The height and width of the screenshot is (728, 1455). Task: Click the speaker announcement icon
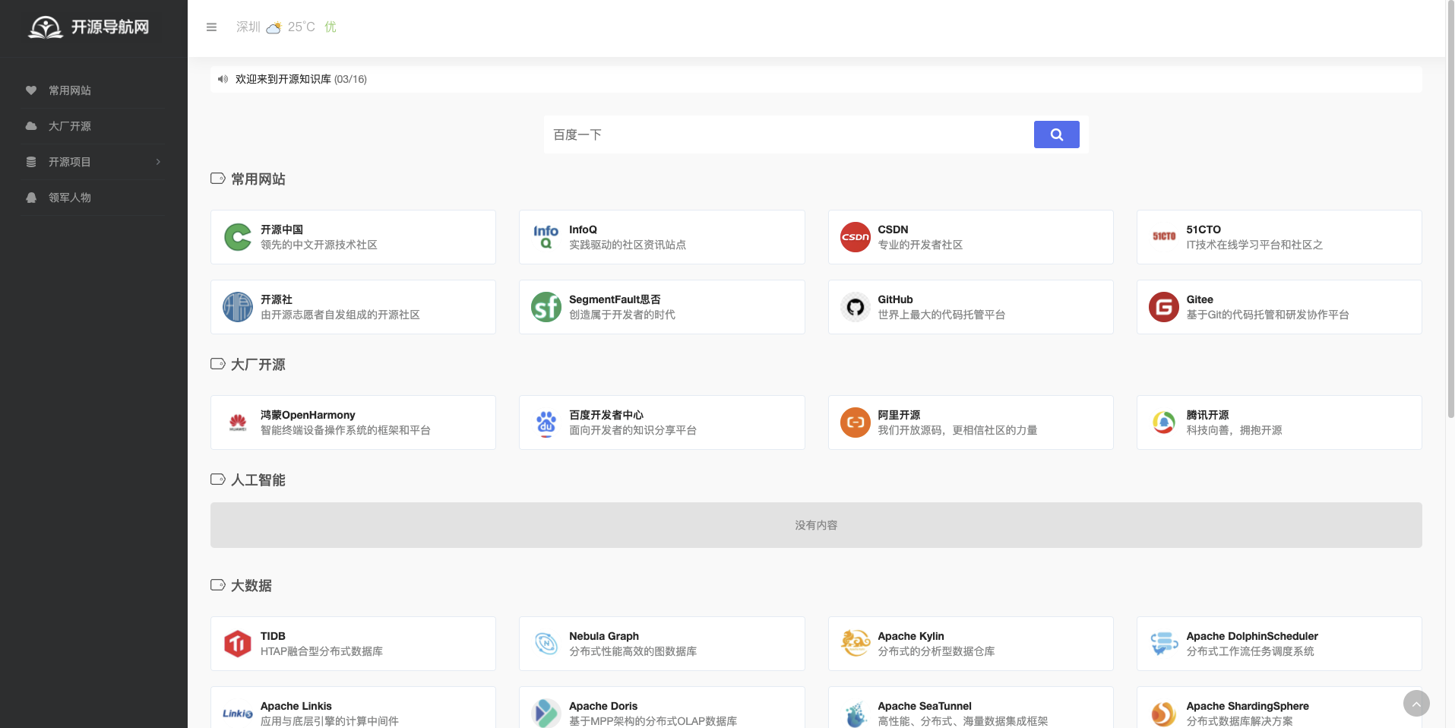tap(223, 79)
